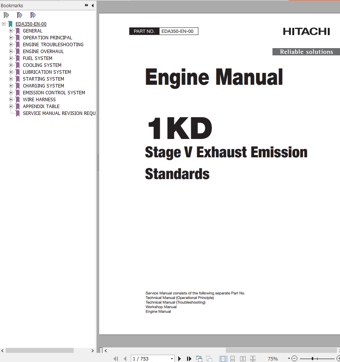
Task: Adjust the zoom slider handle
Action: pyautogui.click(x=312, y=359)
